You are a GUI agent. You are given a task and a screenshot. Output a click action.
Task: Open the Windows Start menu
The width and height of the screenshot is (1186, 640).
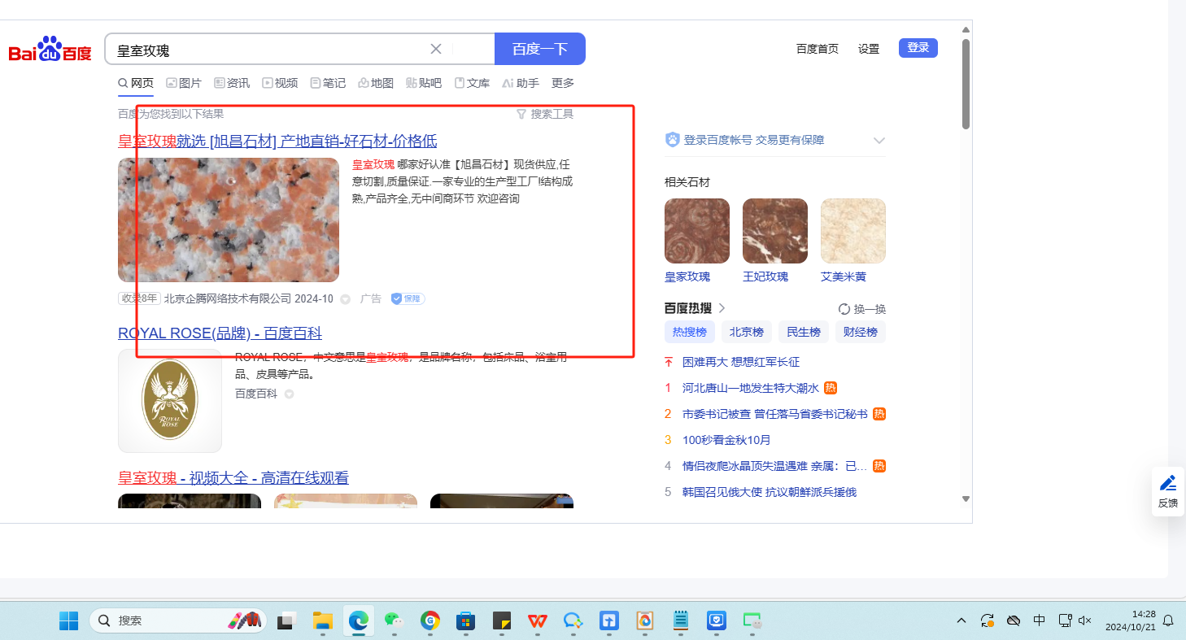[x=68, y=620]
